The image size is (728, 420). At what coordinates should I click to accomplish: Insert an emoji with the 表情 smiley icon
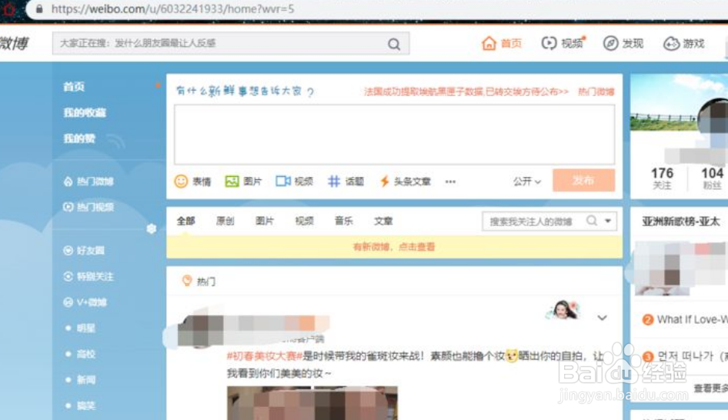pyautogui.click(x=181, y=181)
